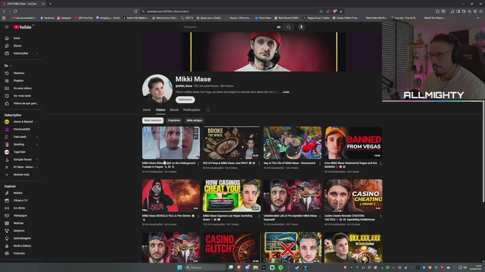
Task: Click the YouTube search input field
Action: [228, 27]
